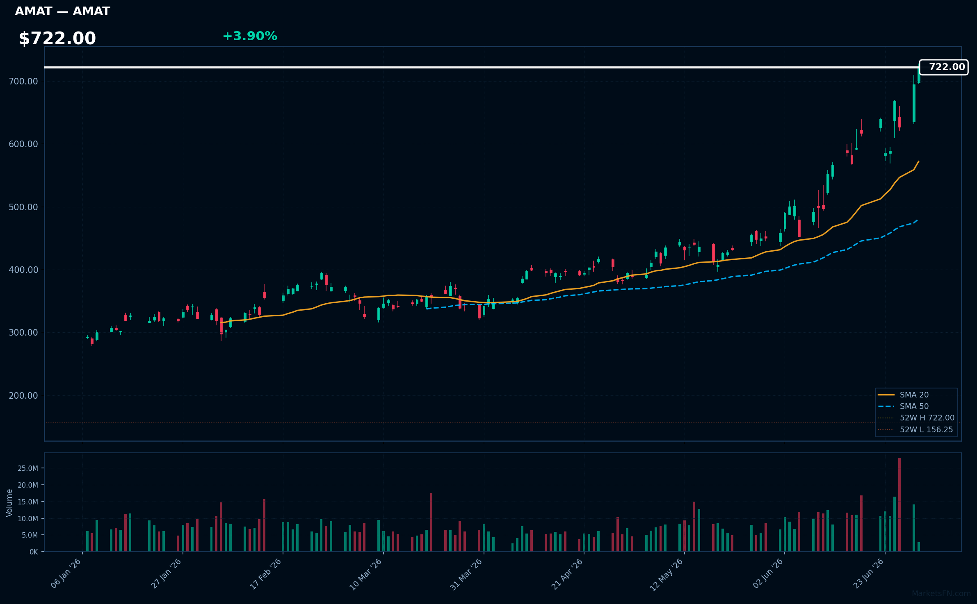Click the 23 Jun '26 date label

pyautogui.click(x=868, y=574)
